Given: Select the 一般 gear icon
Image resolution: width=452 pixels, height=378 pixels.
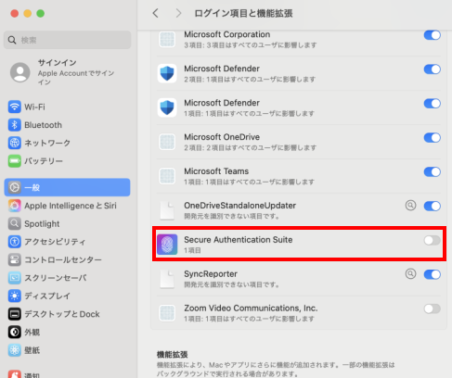Looking at the screenshot, I should pyautogui.click(x=15, y=187).
